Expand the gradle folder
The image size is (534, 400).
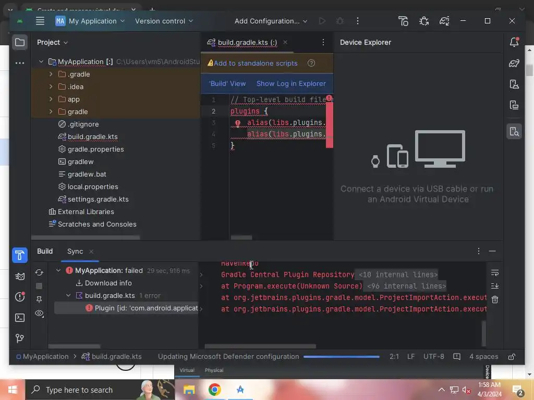pos(51,111)
